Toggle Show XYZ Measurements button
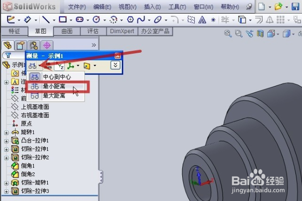Viewport: 302px width, 201px height. 59,66
